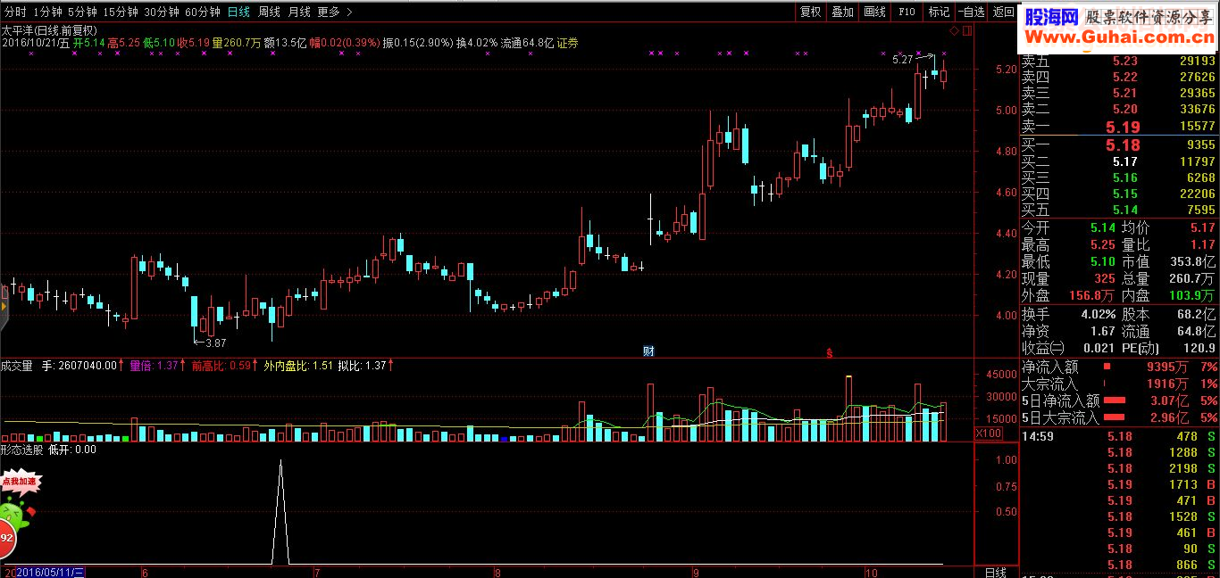Click the 14:59 trade row with 478
Image resolution: width=1220 pixels, height=578 pixels.
coord(1119,436)
